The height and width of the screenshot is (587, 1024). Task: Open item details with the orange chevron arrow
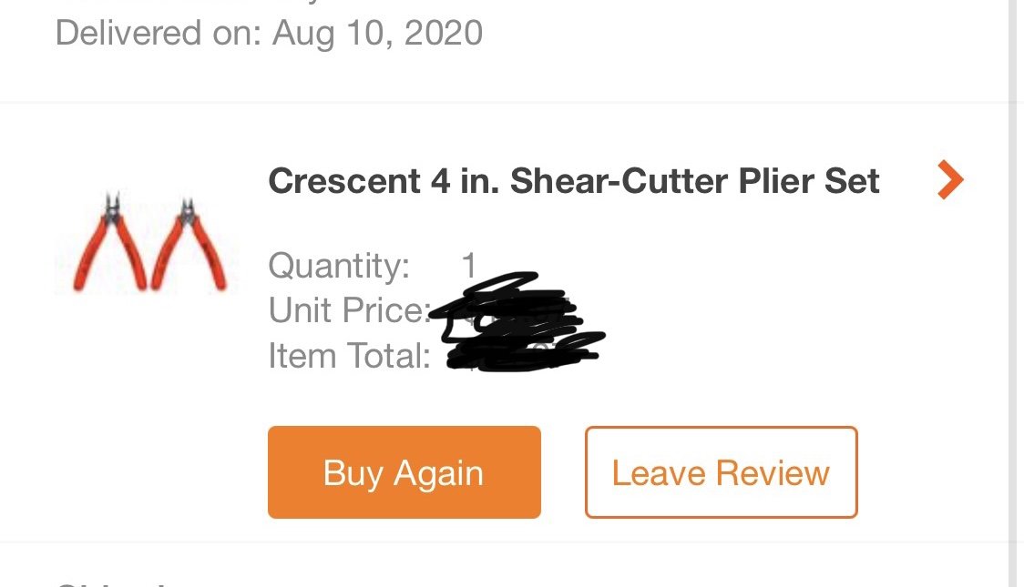pos(950,179)
